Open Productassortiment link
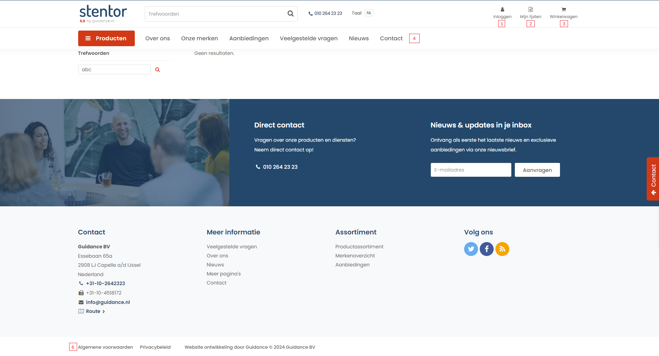This screenshot has width=659, height=356. [x=359, y=247]
